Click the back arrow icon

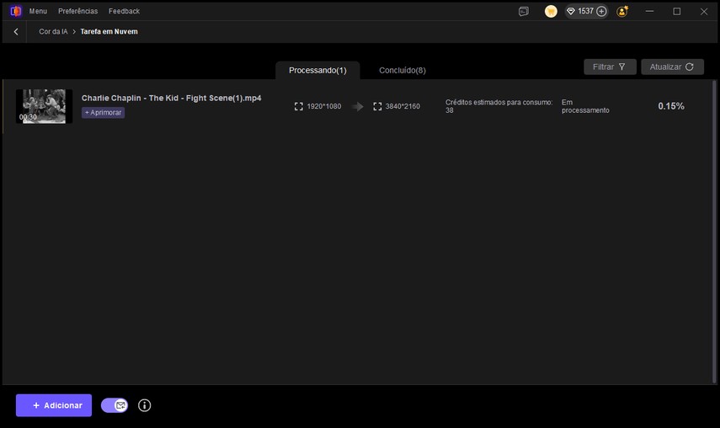point(16,31)
